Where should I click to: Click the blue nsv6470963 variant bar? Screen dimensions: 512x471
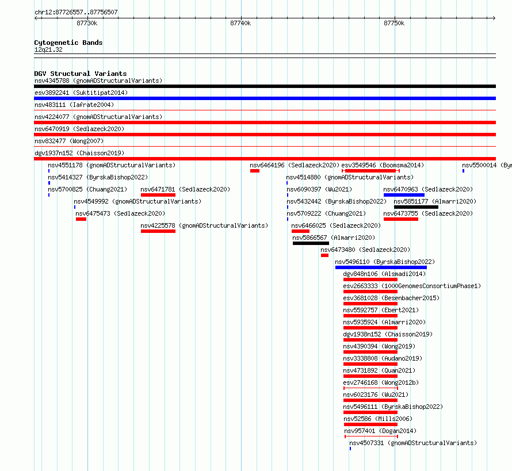[x=404, y=195]
